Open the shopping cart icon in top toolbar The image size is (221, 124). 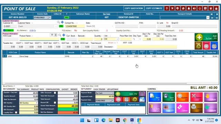tap(172, 8)
